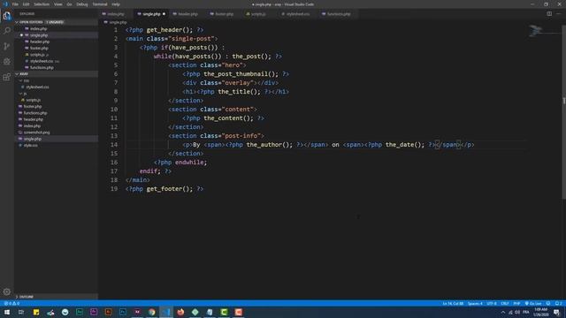Switch to the footer.php editor tab
This screenshot has width=566, height=318.
pyautogui.click(x=224, y=14)
